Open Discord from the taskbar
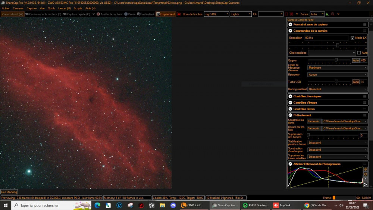 (173, 205)
